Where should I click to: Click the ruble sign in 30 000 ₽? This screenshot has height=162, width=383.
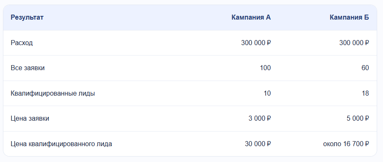pyautogui.click(x=269, y=144)
